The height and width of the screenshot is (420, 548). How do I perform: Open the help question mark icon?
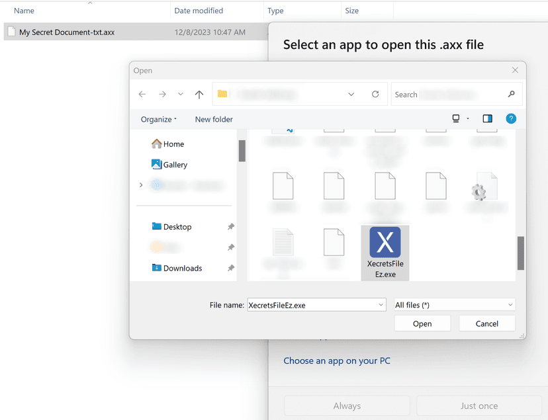(x=511, y=119)
